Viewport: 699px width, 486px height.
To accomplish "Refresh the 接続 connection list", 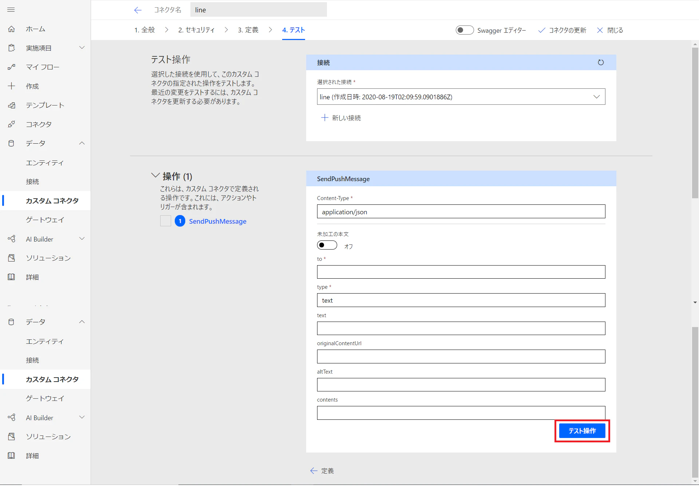I will click(601, 62).
